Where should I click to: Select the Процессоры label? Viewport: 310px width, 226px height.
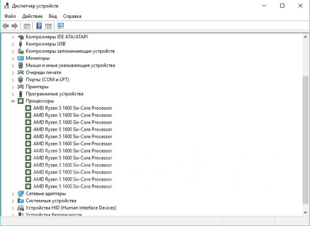40,101
